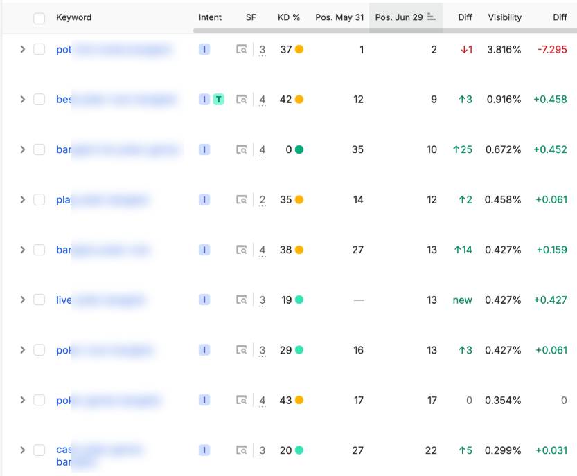
Task: Sort by the Visibility column header
Action: [504, 17]
